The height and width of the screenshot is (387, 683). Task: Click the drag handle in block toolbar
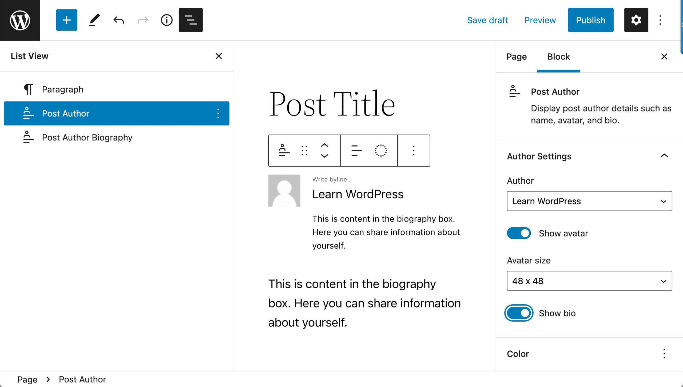(304, 151)
